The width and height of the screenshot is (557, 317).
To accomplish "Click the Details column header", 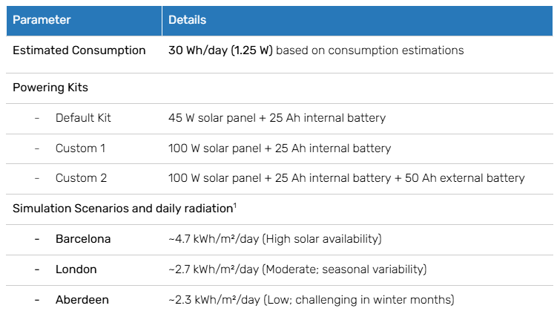I will (188, 19).
